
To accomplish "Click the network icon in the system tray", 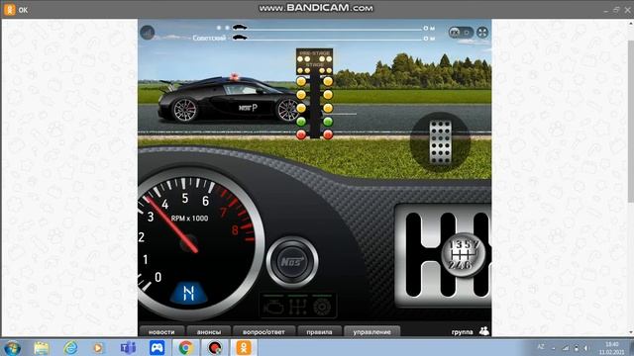I will (x=566, y=347).
